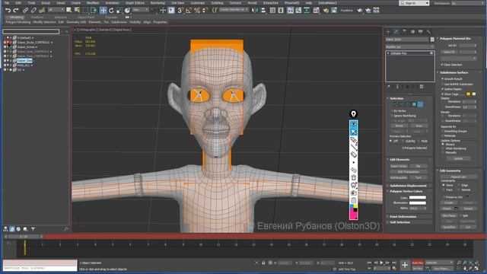Open the Customize menu
Viewport: 487px width, 274px height.
coord(198,3)
